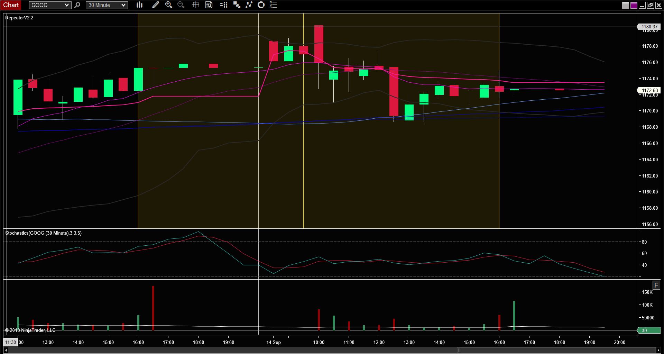Click the 16:00 label after 14 Sep
The image size is (664, 354).
click(x=499, y=342)
